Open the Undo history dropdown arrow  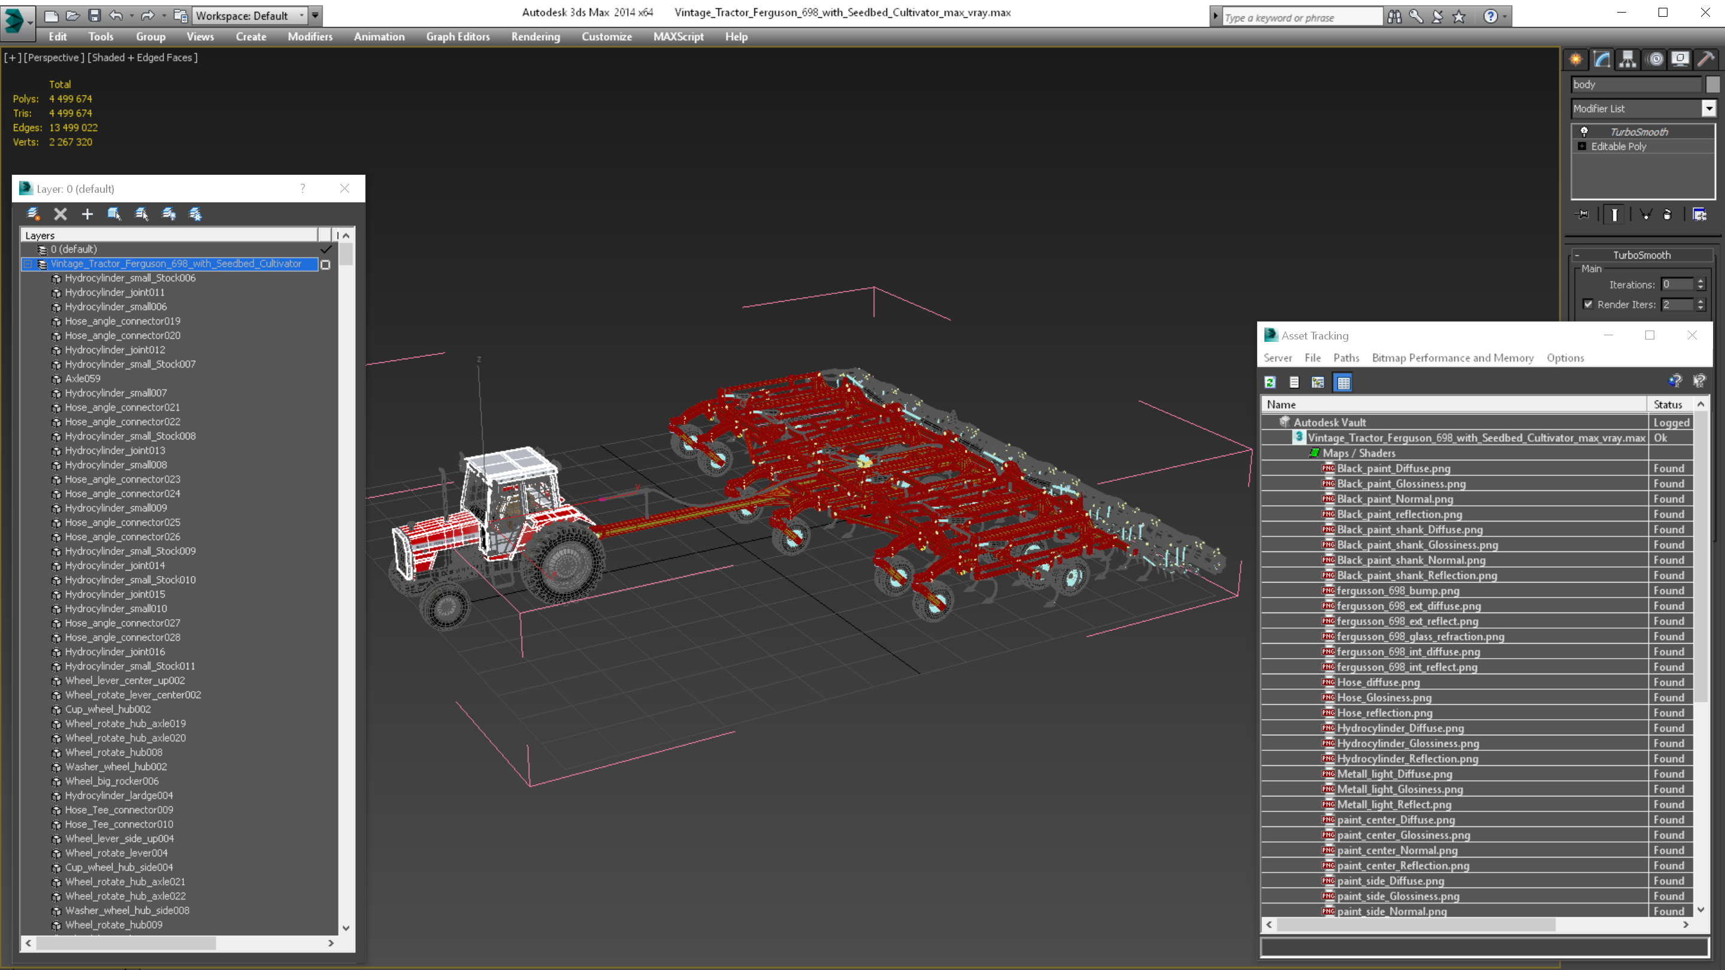[x=131, y=16]
